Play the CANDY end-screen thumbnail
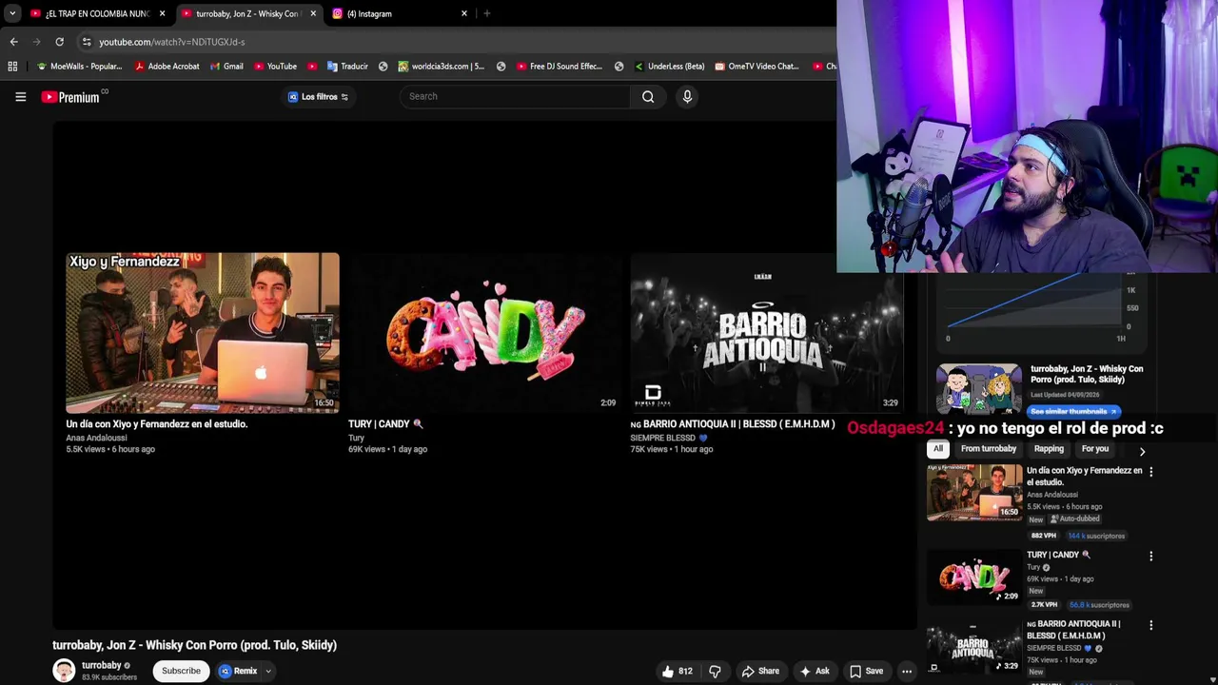The height and width of the screenshot is (685, 1218). tap(485, 333)
